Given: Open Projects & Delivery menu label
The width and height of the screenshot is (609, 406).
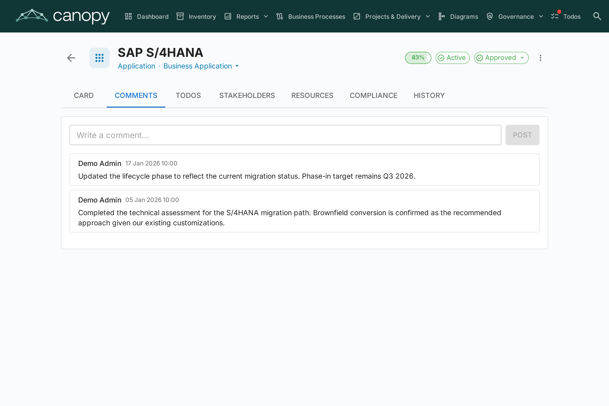Looking at the screenshot, I should 393,16.
